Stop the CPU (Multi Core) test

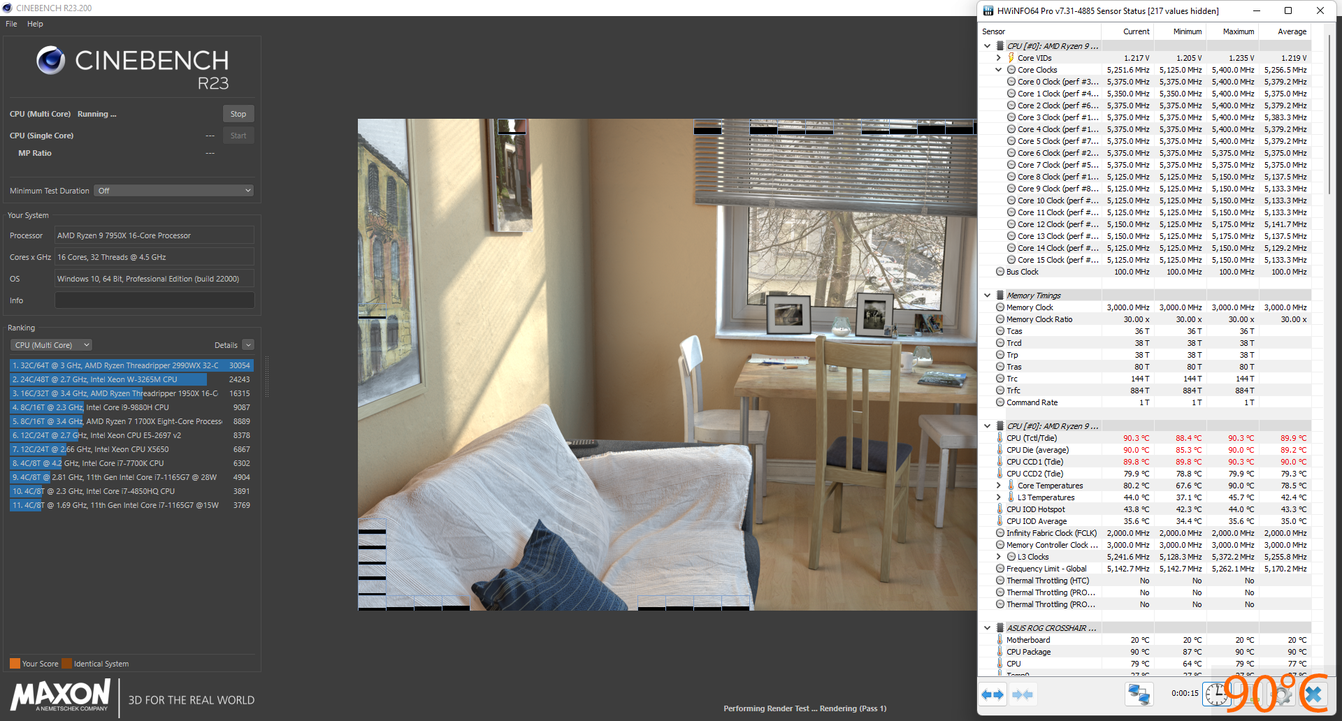point(238,114)
